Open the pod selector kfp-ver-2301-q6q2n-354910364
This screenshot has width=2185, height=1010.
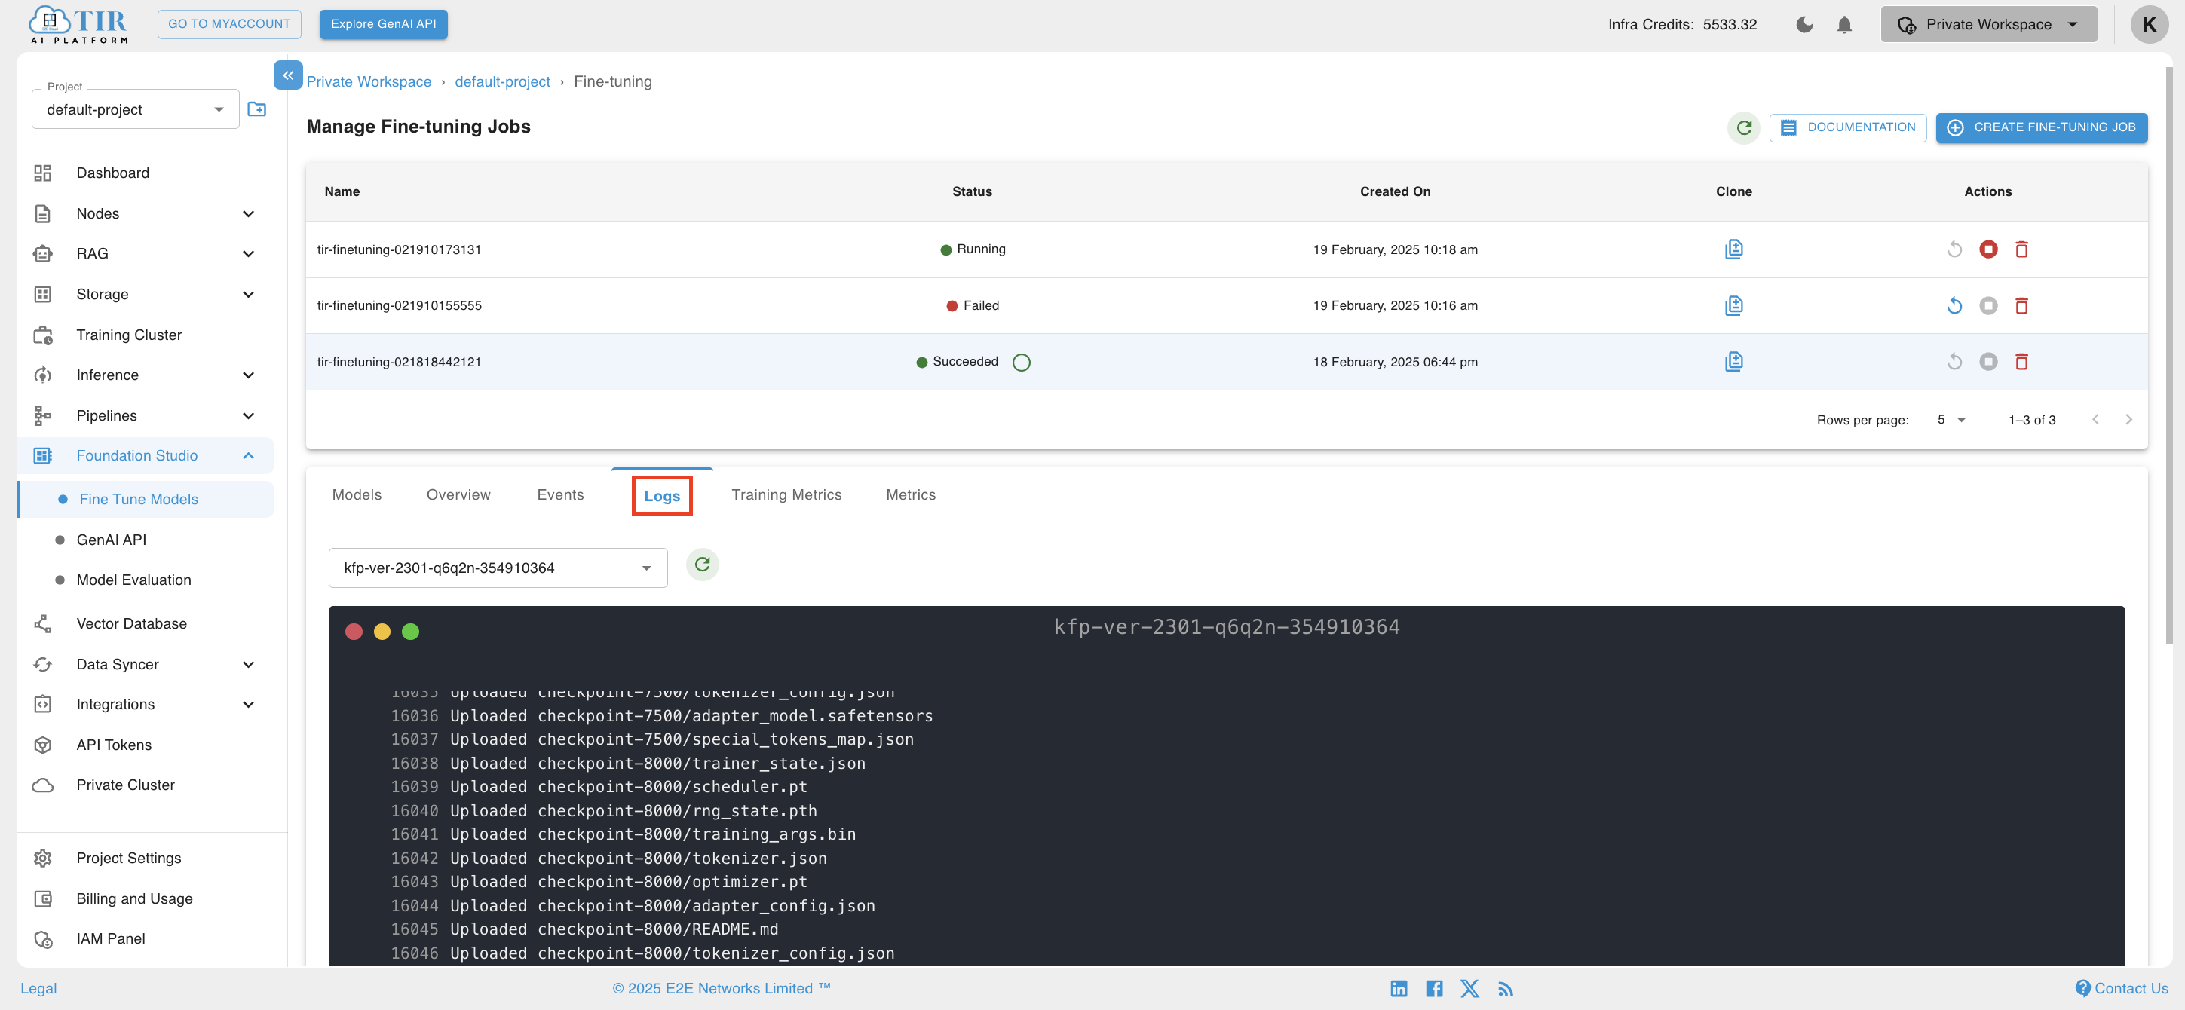click(498, 568)
